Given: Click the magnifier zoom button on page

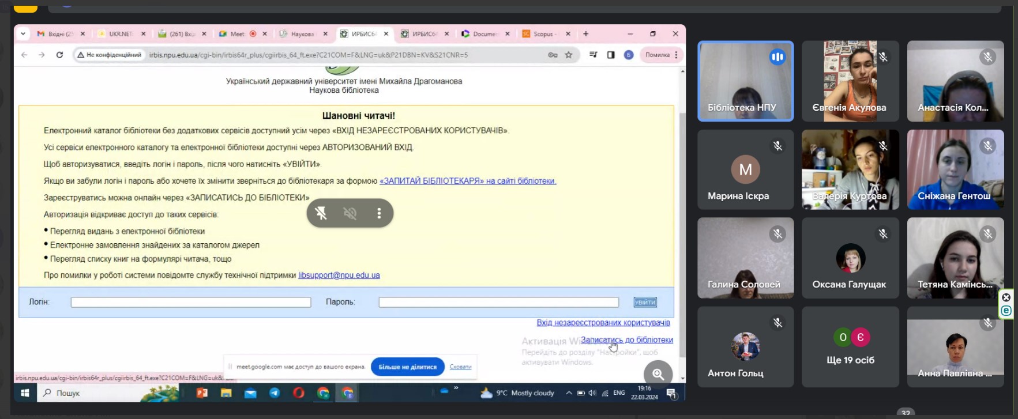Looking at the screenshot, I should [x=658, y=373].
